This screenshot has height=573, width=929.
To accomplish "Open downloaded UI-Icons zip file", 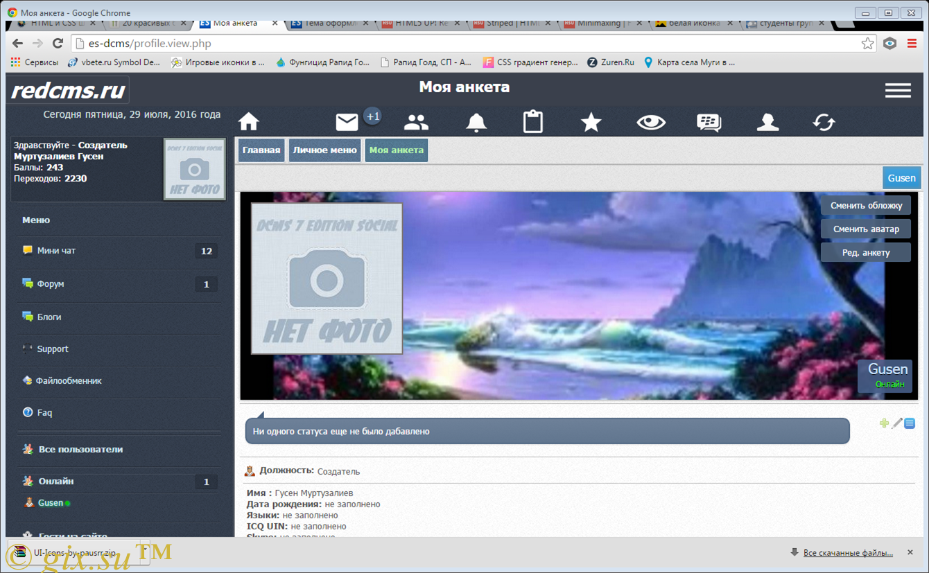I will pos(75,553).
